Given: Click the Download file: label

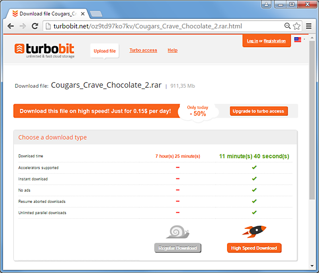Looking at the screenshot, I should 32,86.
